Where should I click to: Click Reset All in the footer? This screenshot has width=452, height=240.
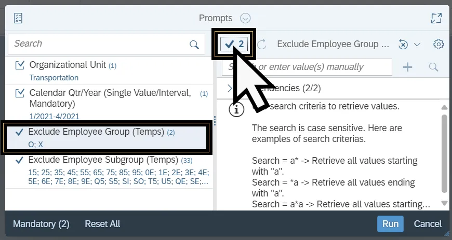pyautogui.click(x=102, y=224)
